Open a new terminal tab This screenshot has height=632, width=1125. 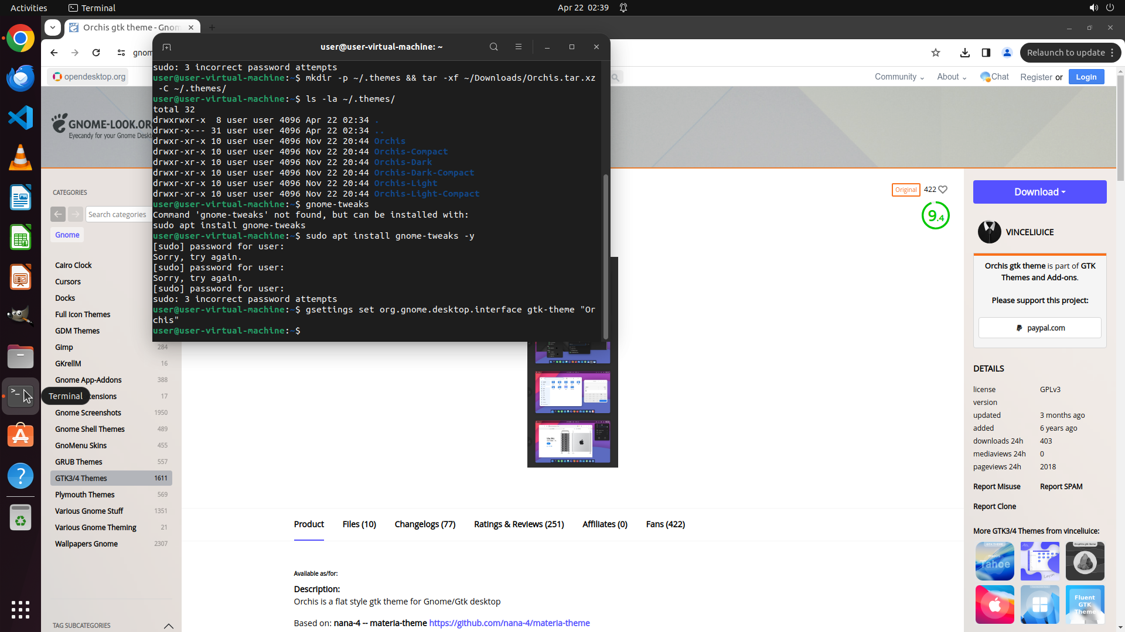166,47
